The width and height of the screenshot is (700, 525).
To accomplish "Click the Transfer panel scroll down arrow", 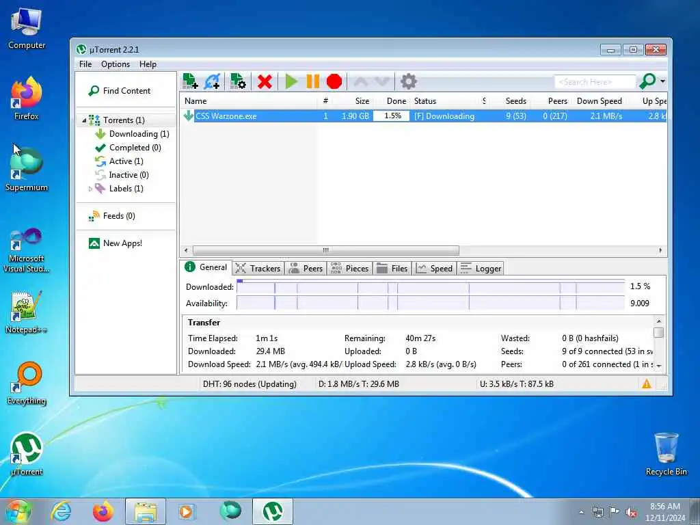I will pyautogui.click(x=659, y=366).
